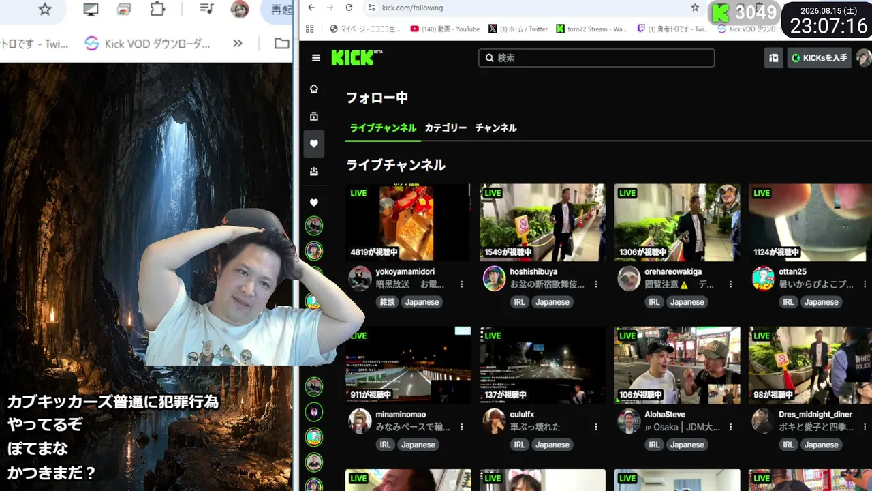Image resolution: width=872 pixels, height=491 pixels.
Task: Open minaminomao's channel avatar
Action: [x=360, y=421]
